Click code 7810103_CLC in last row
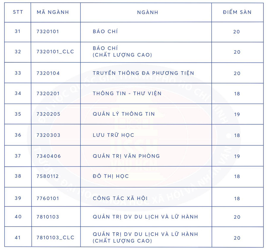Viewport: 267px width, 251px height. 55,238
